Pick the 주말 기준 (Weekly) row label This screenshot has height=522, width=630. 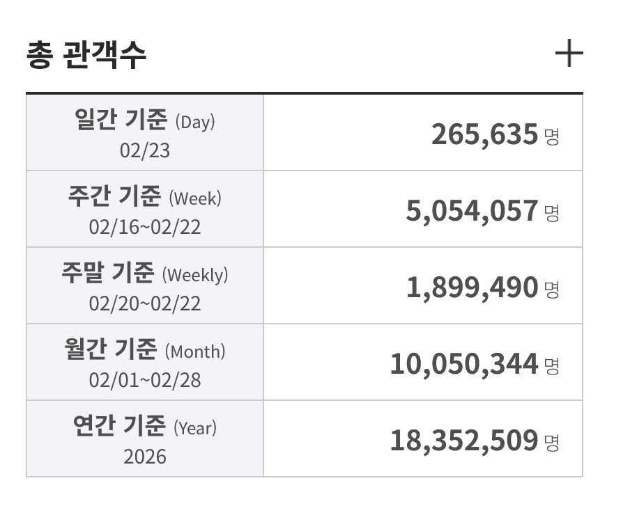(144, 274)
